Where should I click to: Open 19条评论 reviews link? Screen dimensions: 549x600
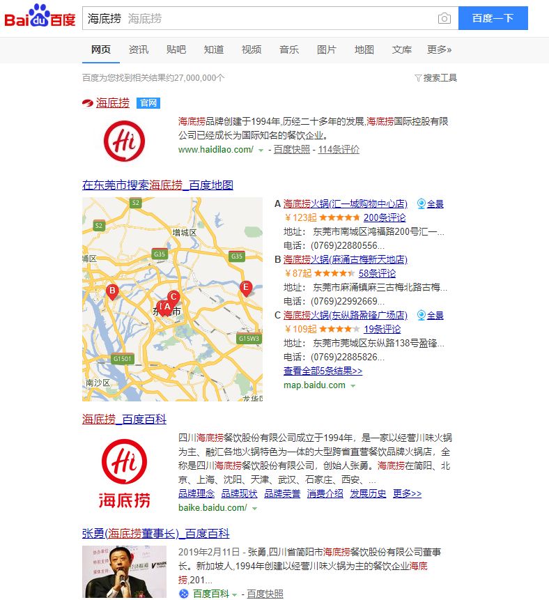click(382, 329)
